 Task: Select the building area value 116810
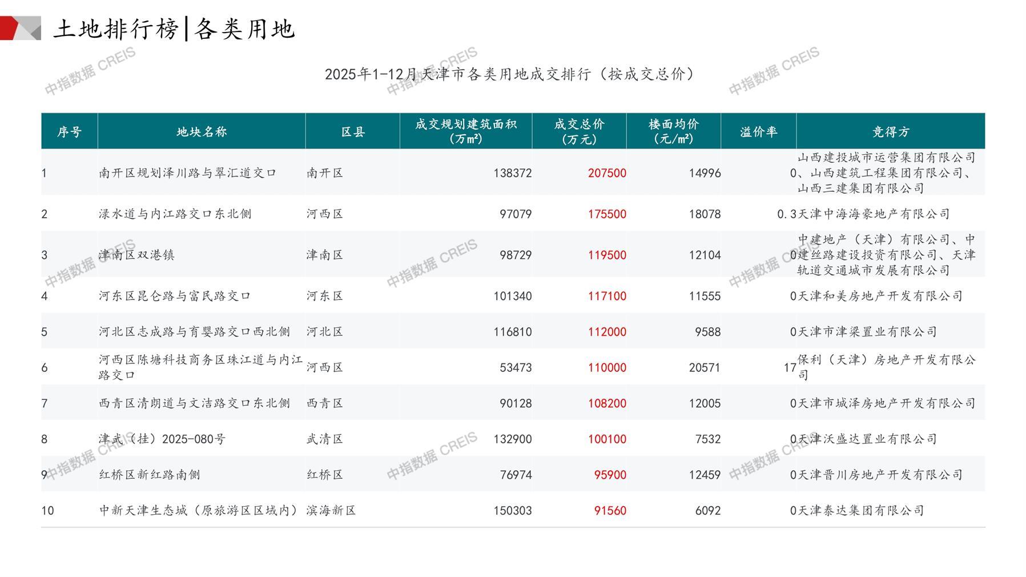click(x=512, y=332)
